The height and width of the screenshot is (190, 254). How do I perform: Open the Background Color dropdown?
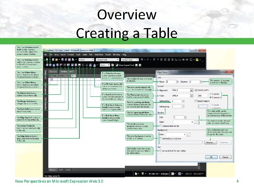176,134
